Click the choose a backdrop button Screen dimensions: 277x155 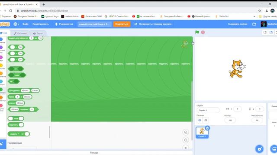(274, 149)
